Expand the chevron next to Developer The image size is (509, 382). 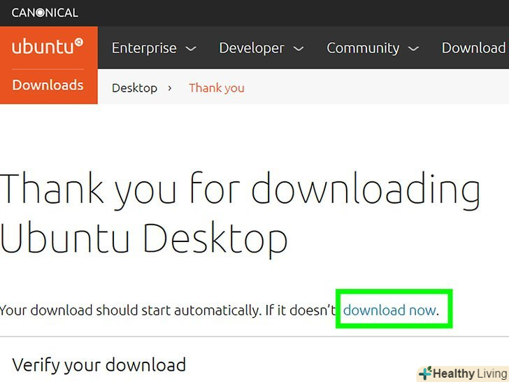(299, 49)
